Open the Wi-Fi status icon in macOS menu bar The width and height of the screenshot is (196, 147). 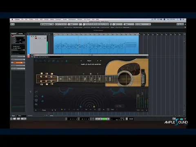[155, 20]
